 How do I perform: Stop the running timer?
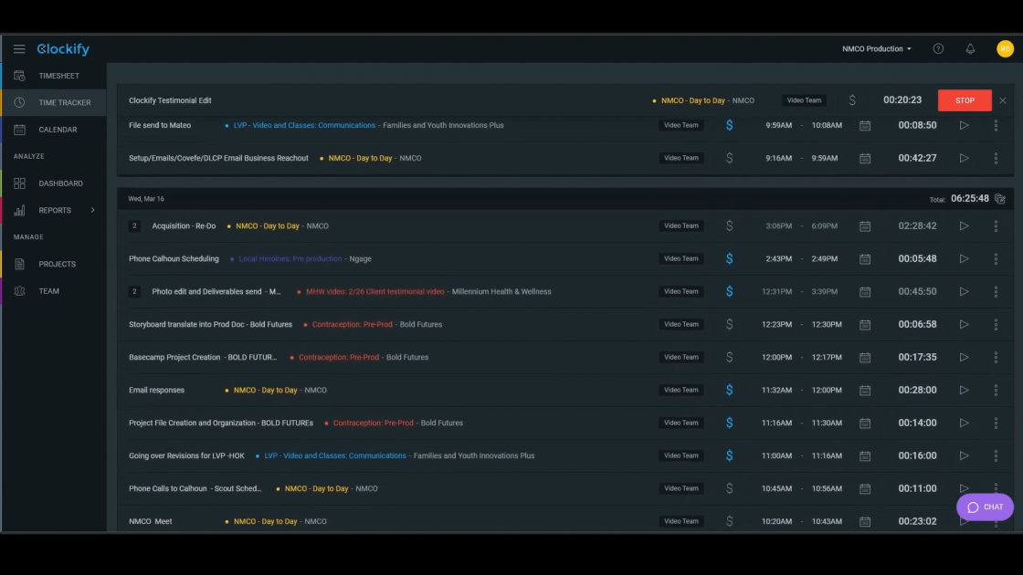[965, 100]
